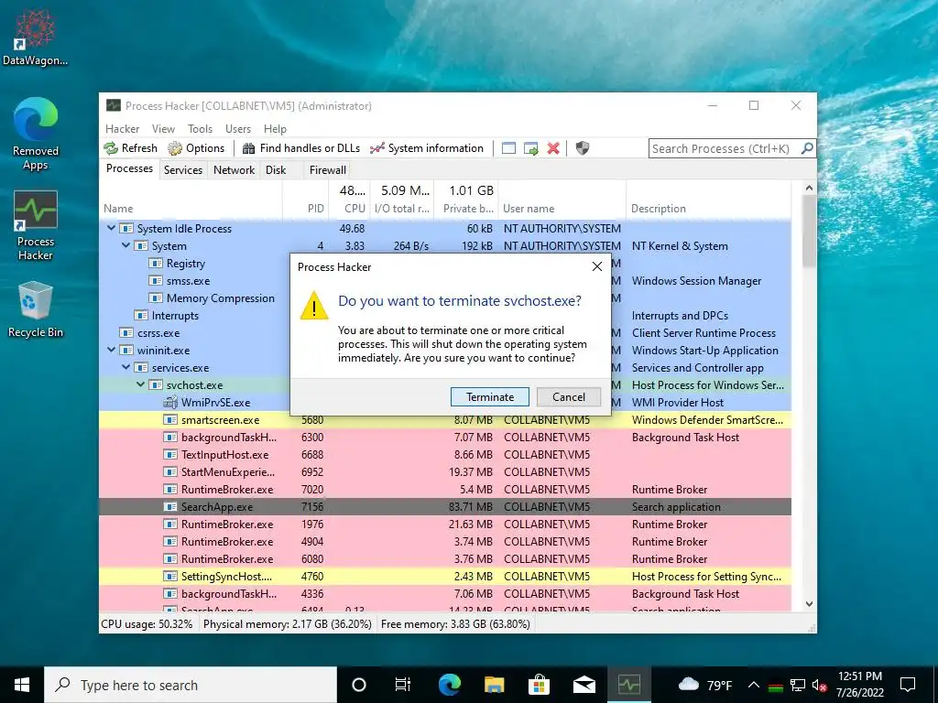Sort by the PID column header
This screenshot has width=938, height=703.
tap(305, 208)
